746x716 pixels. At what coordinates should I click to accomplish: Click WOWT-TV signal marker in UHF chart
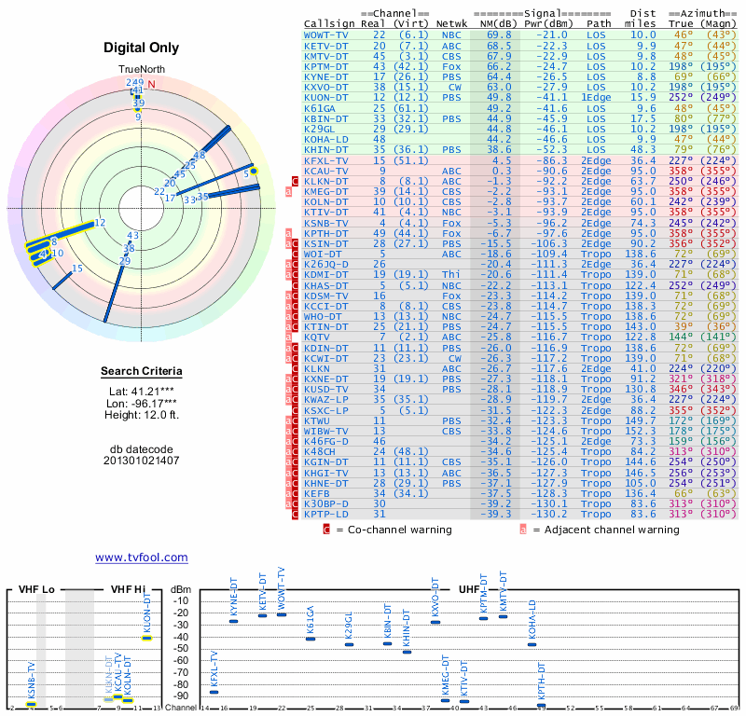tap(282, 614)
